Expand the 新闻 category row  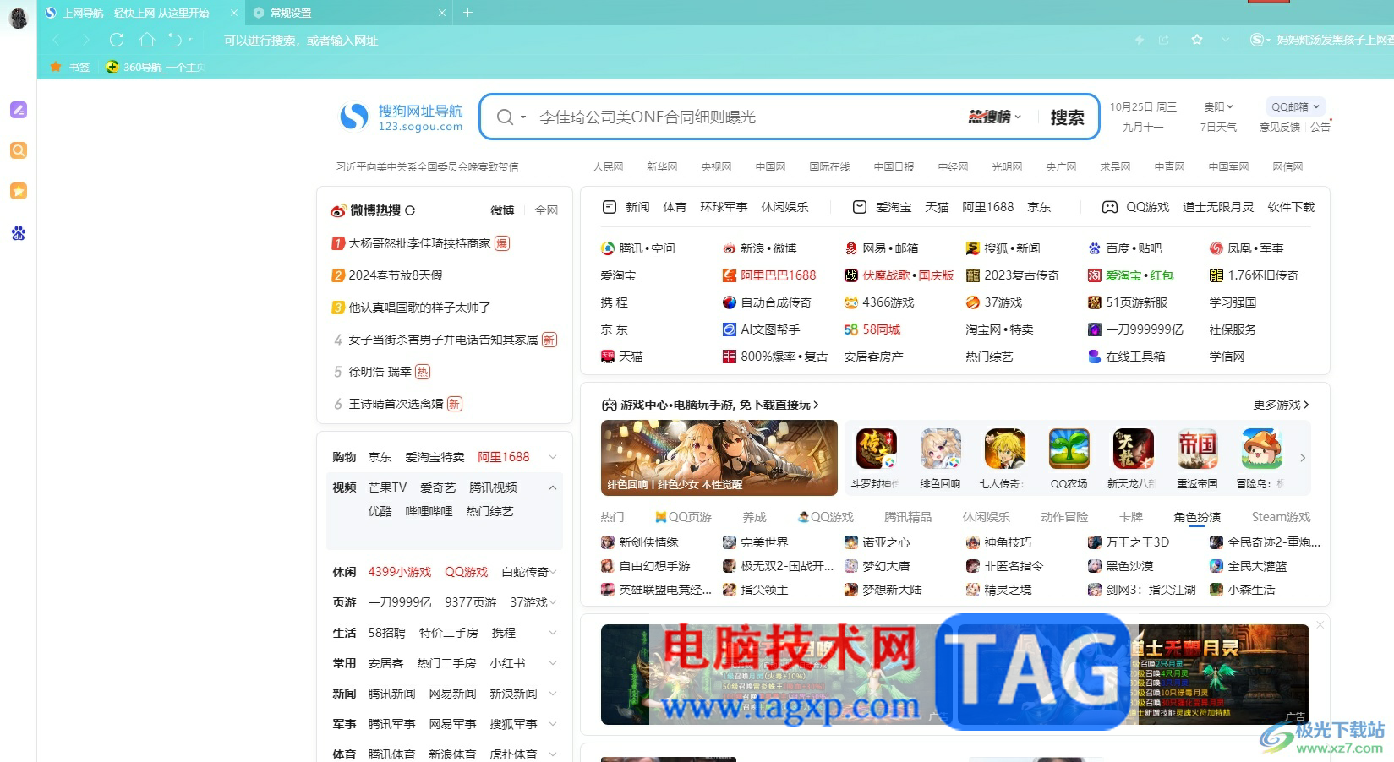pos(553,694)
